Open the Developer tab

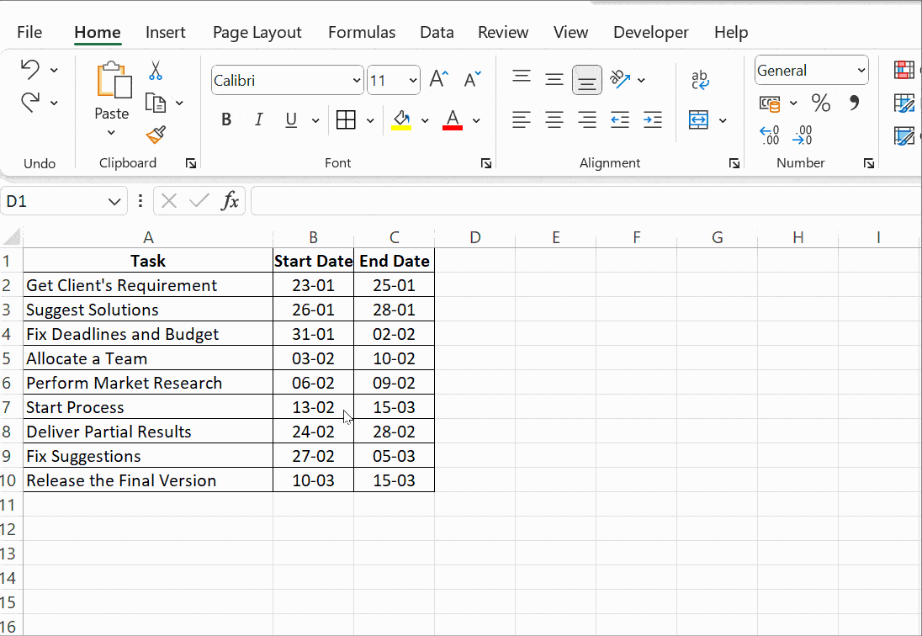[650, 32]
